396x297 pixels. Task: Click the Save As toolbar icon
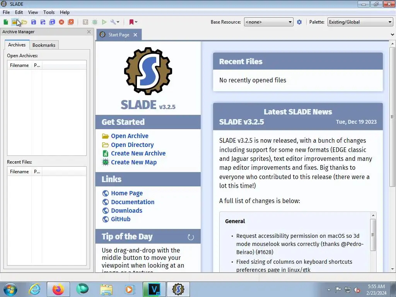coord(43,22)
